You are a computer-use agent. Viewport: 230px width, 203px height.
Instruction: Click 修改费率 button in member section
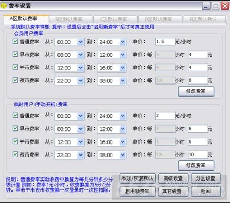coord(196,91)
